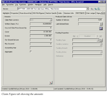This screenshot has height=98, width=107.
Task: Click the edit pencil icon in Amounts panel
Action: 51,83
